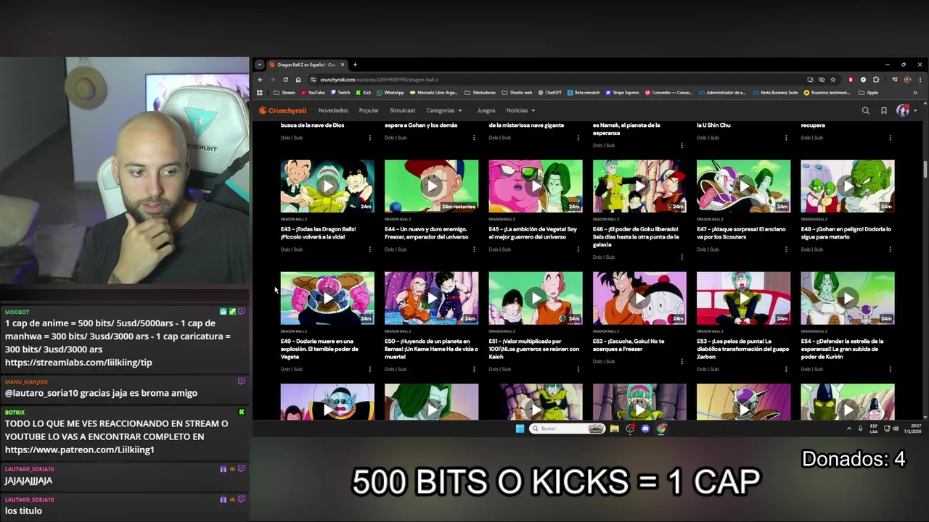Open a new browser tab
The height and width of the screenshot is (522, 929).
click(x=355, y=65)
